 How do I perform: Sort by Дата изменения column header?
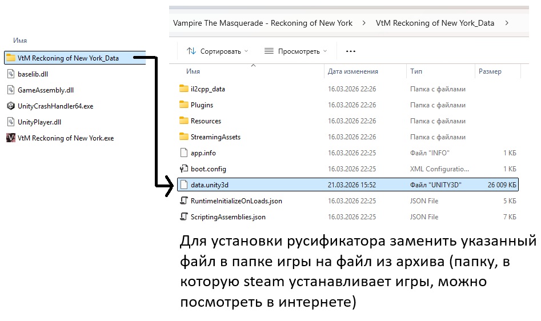point(352,71)
